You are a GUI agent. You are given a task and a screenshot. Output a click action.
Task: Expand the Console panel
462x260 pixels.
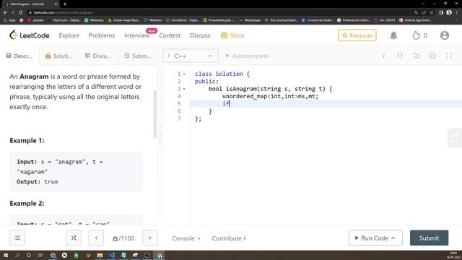click(186, 238)
